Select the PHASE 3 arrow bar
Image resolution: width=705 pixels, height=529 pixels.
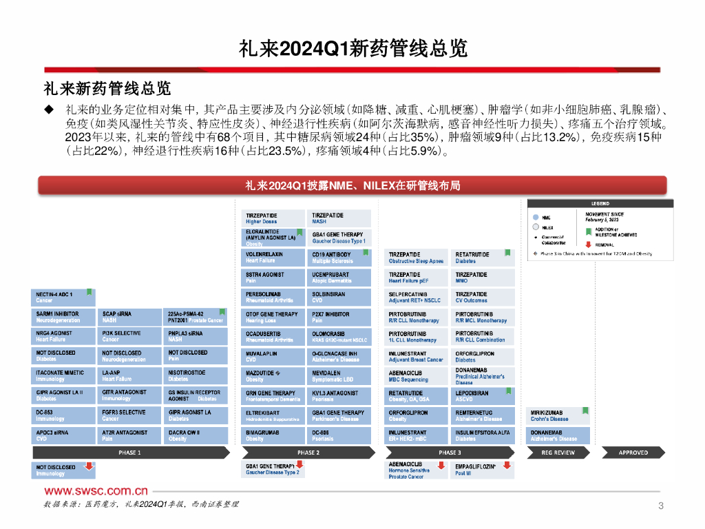[x=450, y=453]
